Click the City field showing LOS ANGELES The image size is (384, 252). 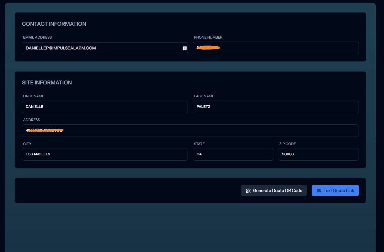point(105,154)
